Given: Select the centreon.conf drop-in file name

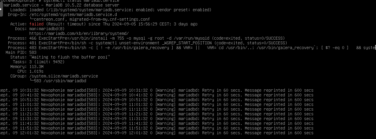Looking at the screenshot, I should [x=49, y=19].
